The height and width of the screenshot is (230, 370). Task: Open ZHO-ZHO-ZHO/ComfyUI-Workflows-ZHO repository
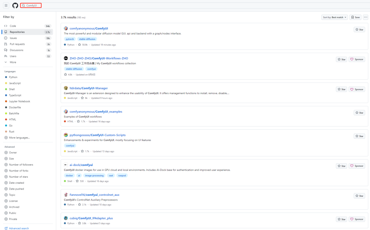point(99,58)
